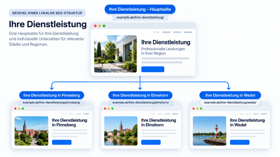Click the blue button in the Pinneberg card
Image resolution: width=280 pixels, height=157 pixels.
62,142
